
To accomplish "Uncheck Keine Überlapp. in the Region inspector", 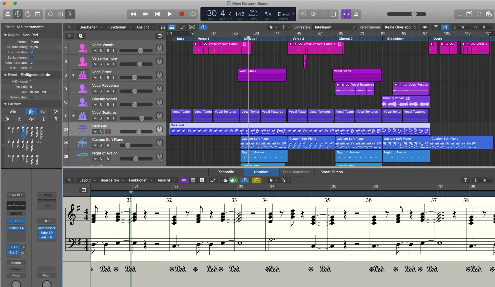I will (x=32, y=63).
